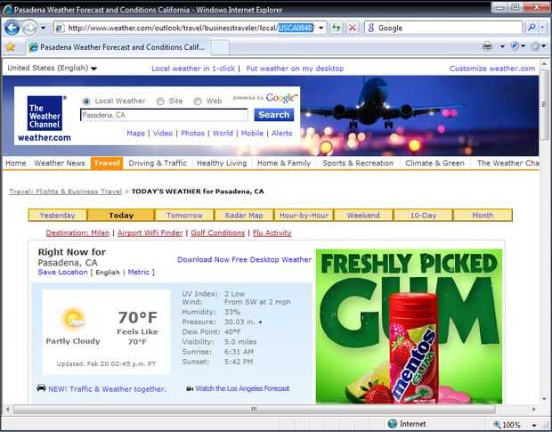Click the Mentos Freshly Picked Gum ad
This screenshot has height=432, width=552.
click(409, 326)
